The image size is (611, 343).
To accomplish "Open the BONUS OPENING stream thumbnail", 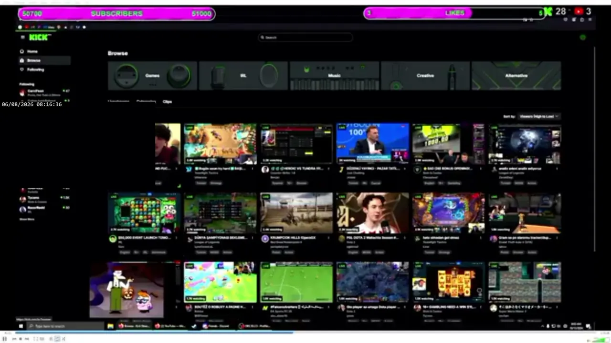I will pyautogui.click(x=449, y=144).
